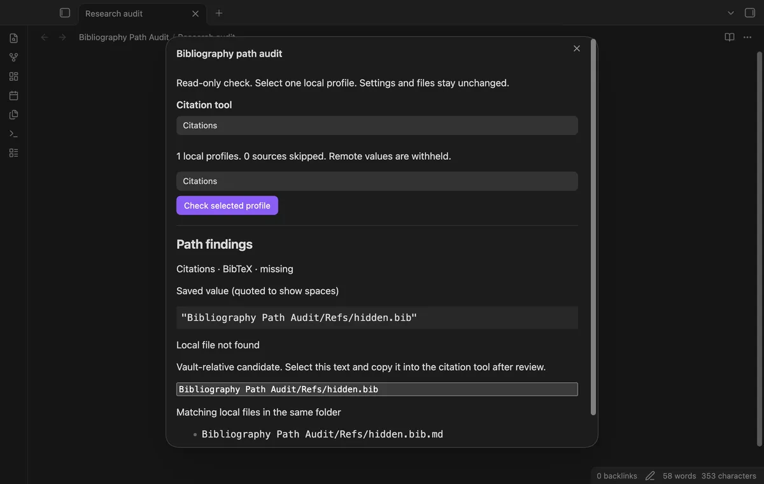The image size is (764, 484).
Task: Open command palette ribbon icon
Action: tap(13, 134)
